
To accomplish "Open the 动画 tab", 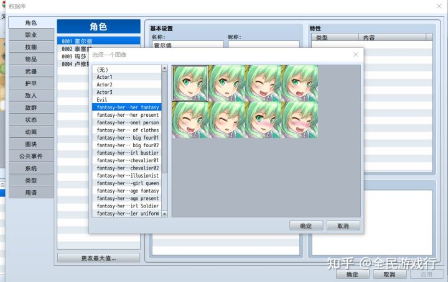I will 31,132.
